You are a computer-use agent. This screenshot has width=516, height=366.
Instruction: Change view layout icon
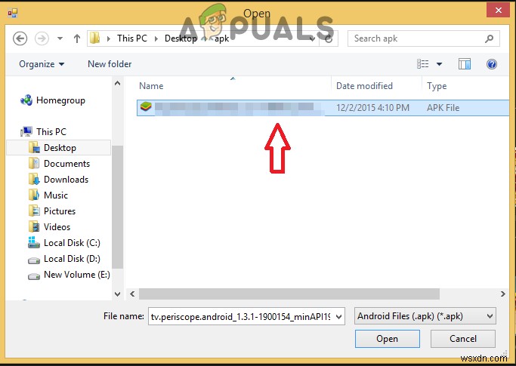422,64
